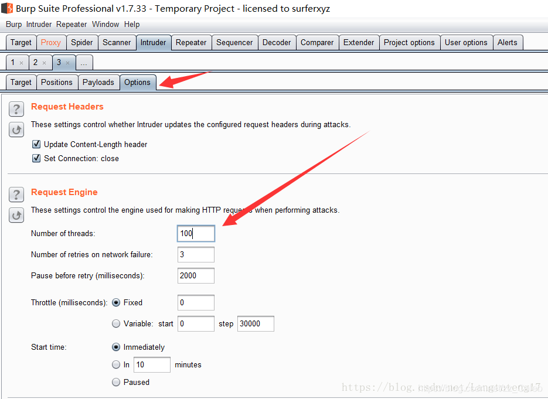The height and width of the screenshot is (399, 548).
Task: Switch to the Comparer tab
Action: 317,43
